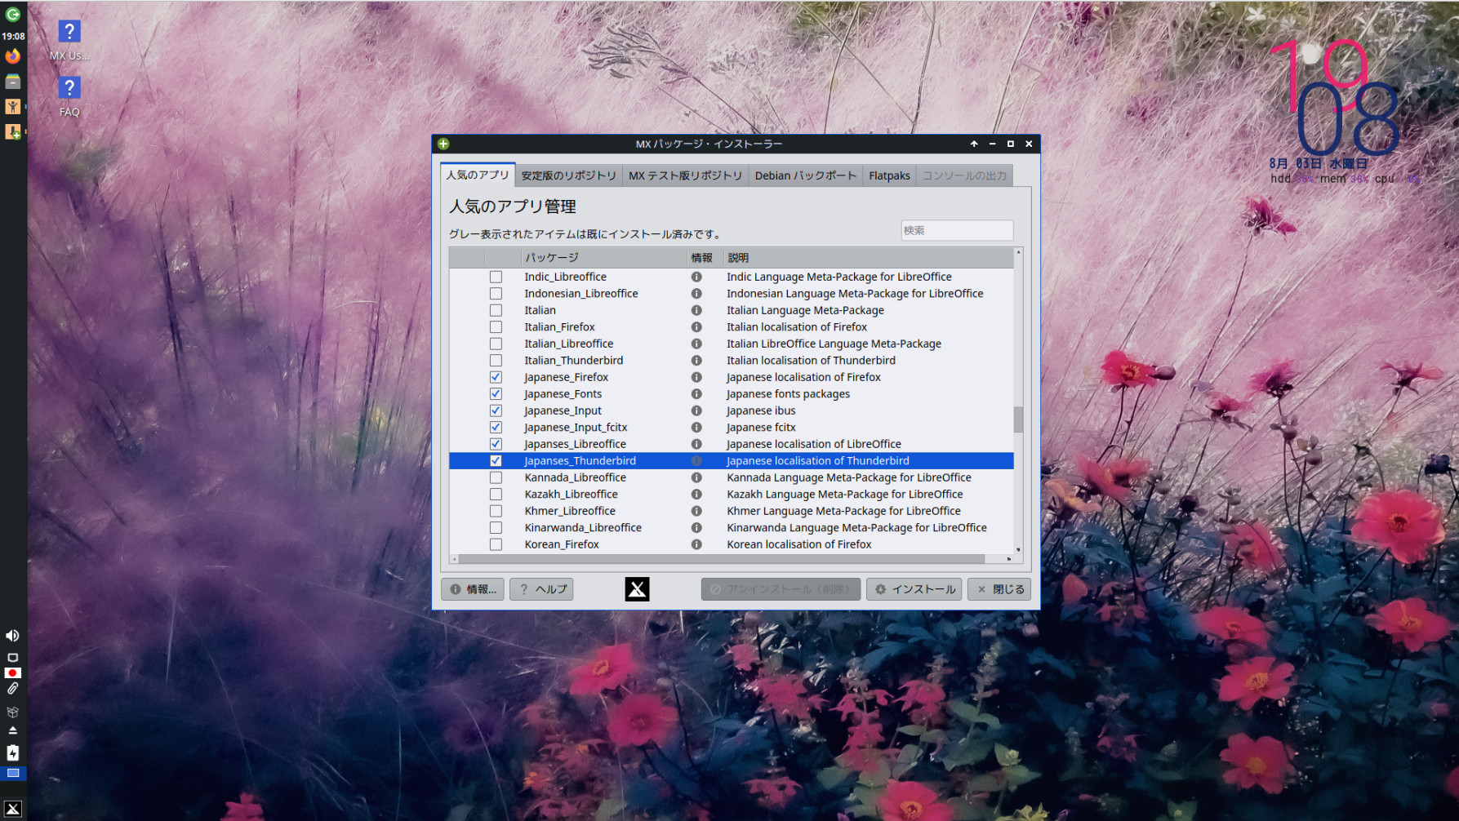Select the 人気のアプリ tab
Image resolution: width=1459 pixels, height=821 pixels.
(478, 175)
